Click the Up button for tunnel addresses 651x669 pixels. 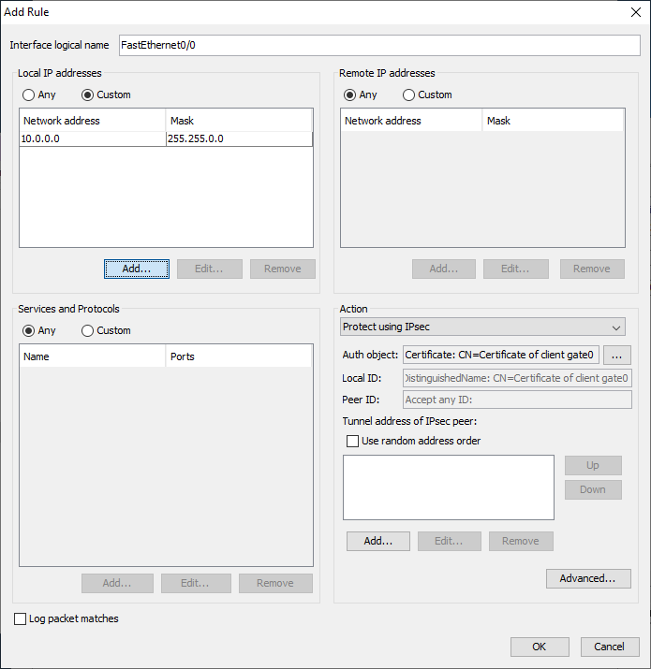click(593, 465)
